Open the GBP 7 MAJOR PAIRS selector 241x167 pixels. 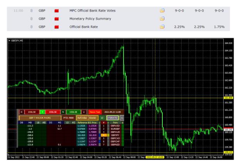[40, 118]
